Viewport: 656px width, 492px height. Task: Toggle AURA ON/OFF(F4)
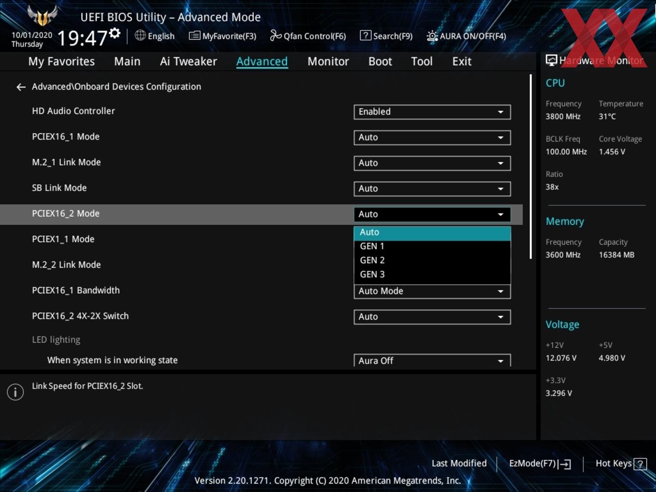pos(466,36)
